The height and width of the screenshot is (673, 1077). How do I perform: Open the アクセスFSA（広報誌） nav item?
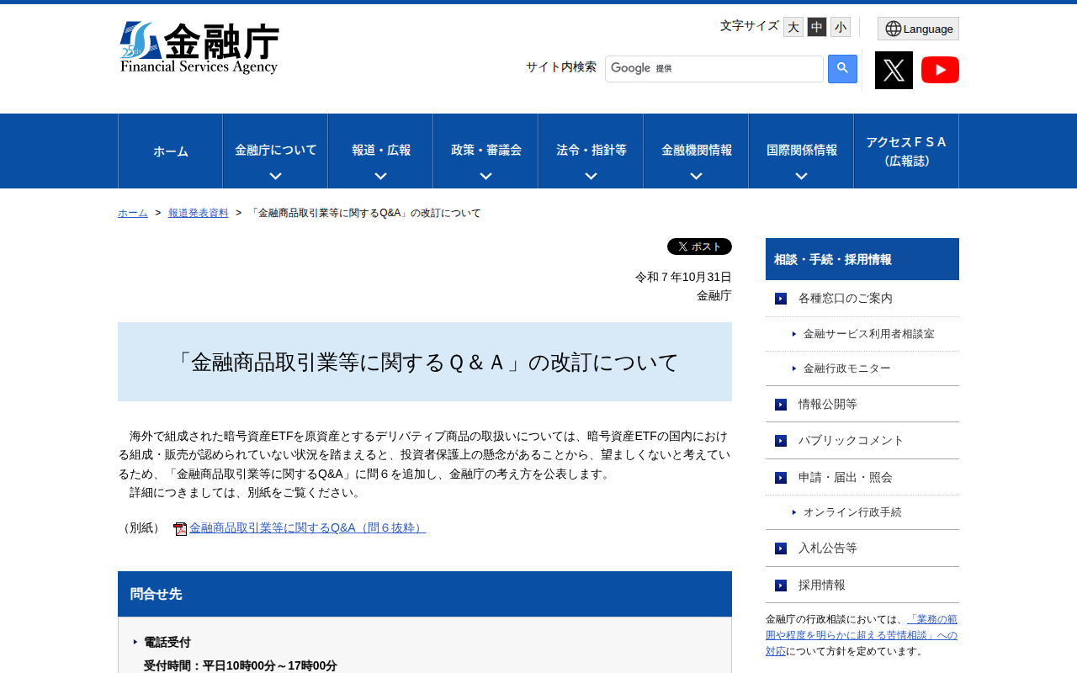[x=906, y=151]
